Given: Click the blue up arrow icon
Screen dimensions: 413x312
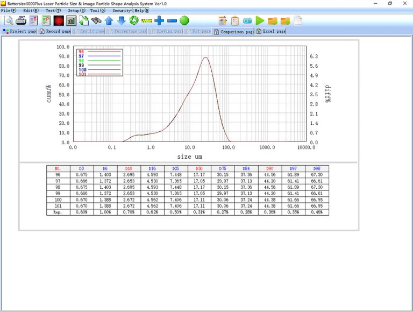Looking at the screenshot, I should [x=109, y=20].
